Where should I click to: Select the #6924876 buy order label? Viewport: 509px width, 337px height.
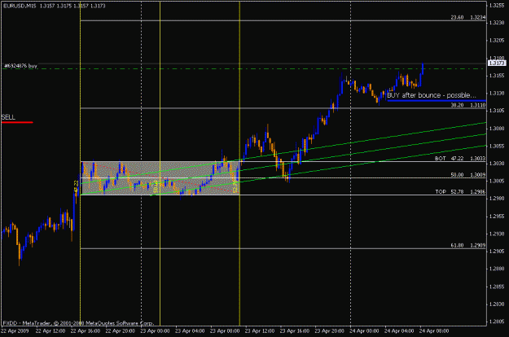pyautogui.click(x=20, y=66)
